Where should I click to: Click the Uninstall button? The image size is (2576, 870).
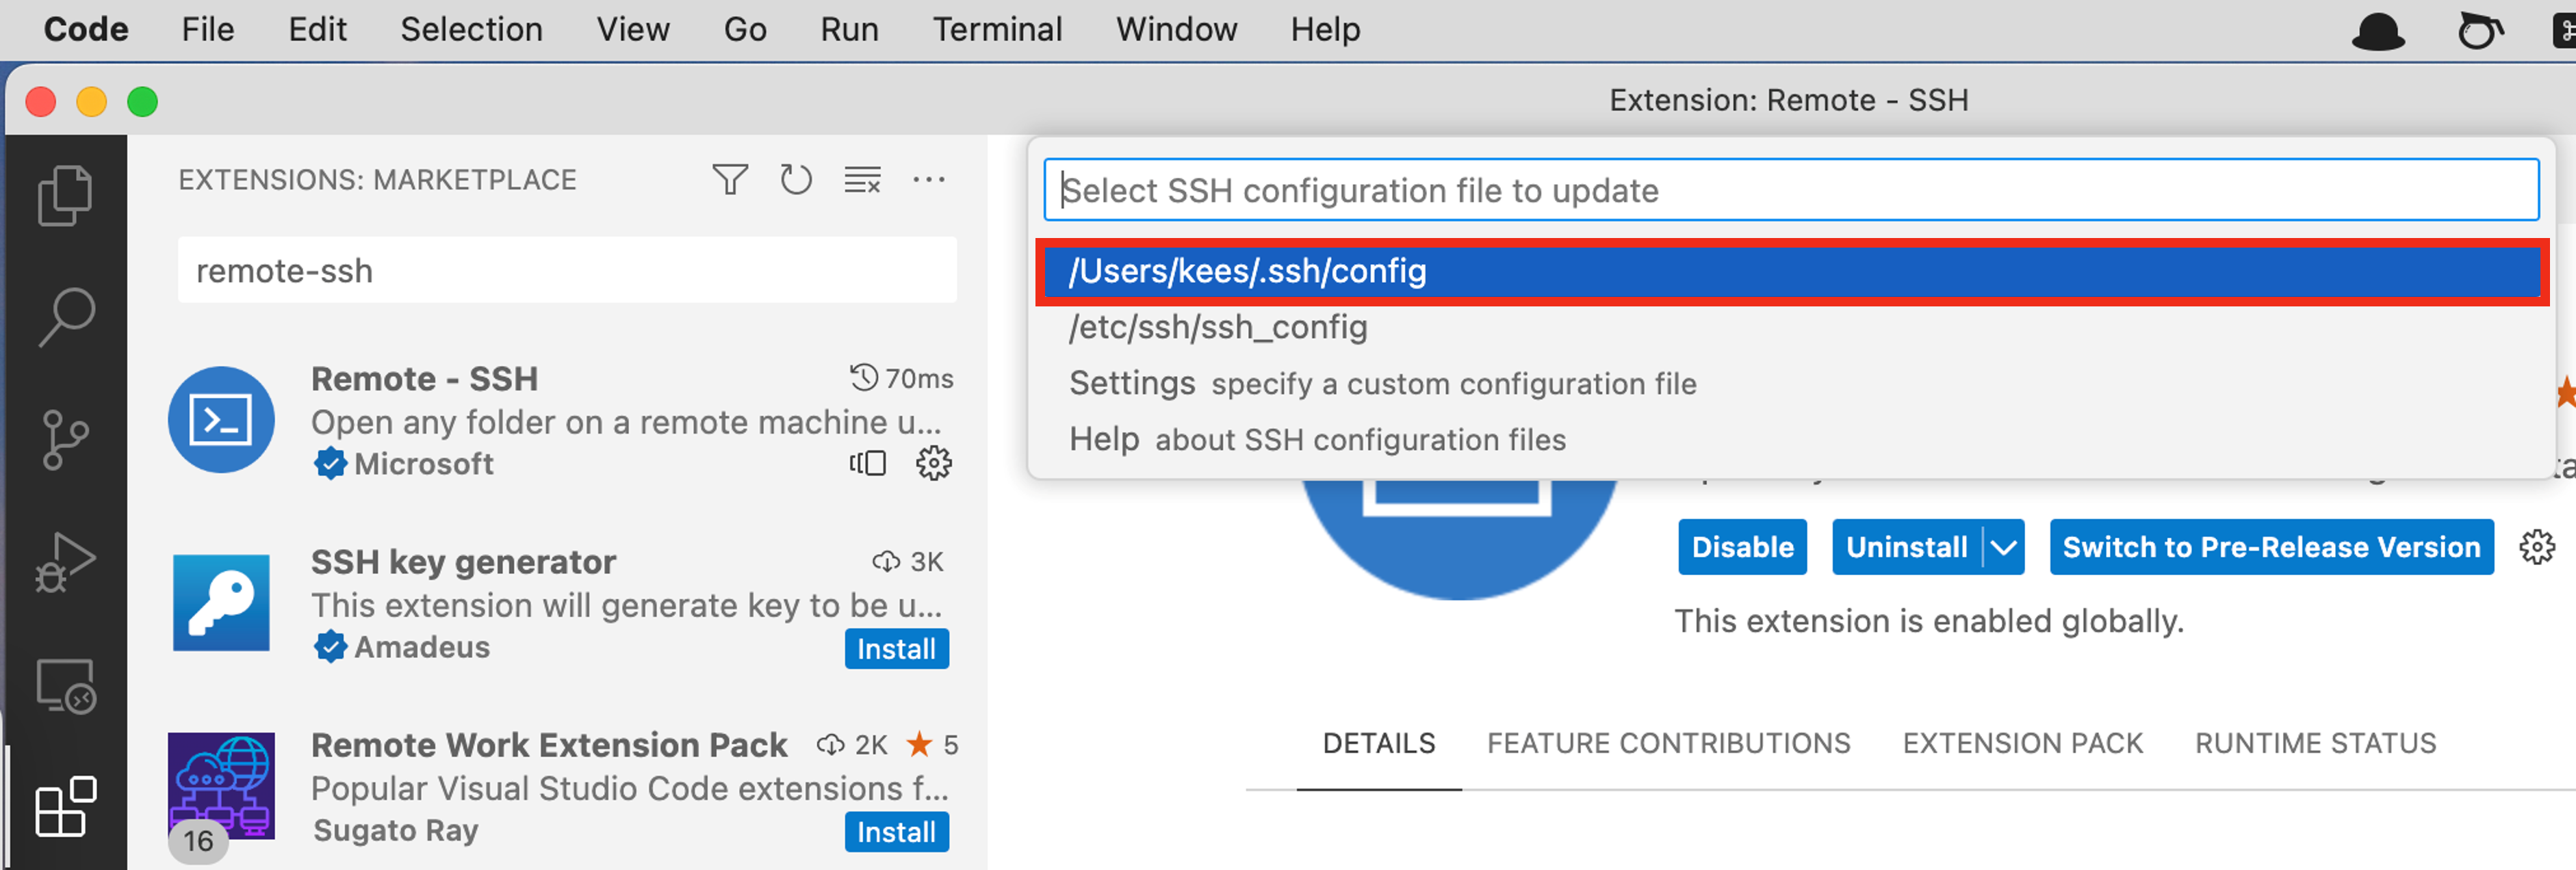pyautogui.click(x=1907, y=547)
